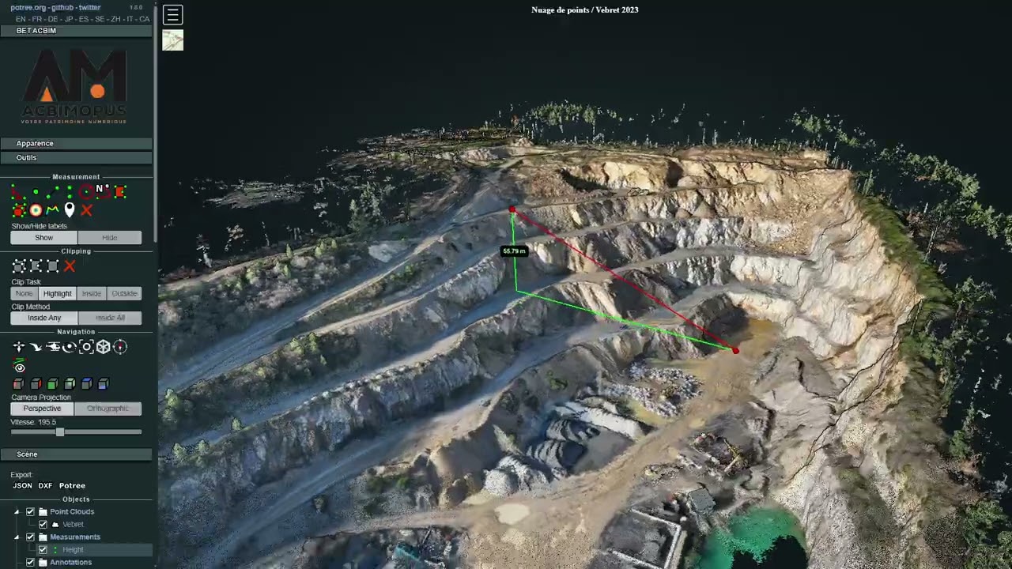This screenshot has width=1012, height=569.
Task: Export scene as JSON
Action: (22, 485)
